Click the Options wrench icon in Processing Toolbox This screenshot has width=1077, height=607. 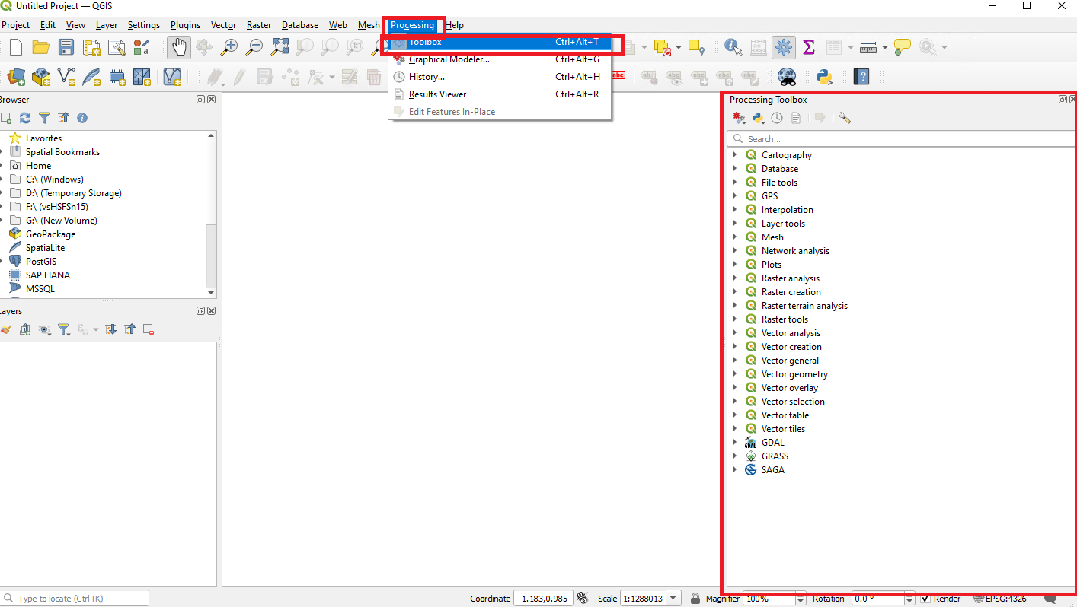(844, 118)
